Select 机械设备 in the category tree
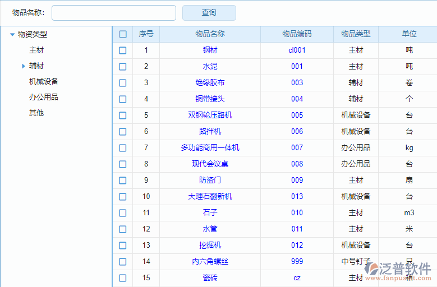The image size is (437, 287). tap(44, 82)
